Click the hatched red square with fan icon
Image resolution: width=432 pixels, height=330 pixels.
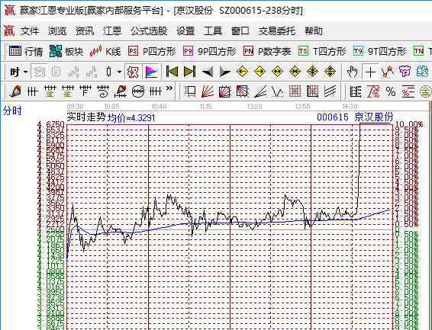coord(242,91)
